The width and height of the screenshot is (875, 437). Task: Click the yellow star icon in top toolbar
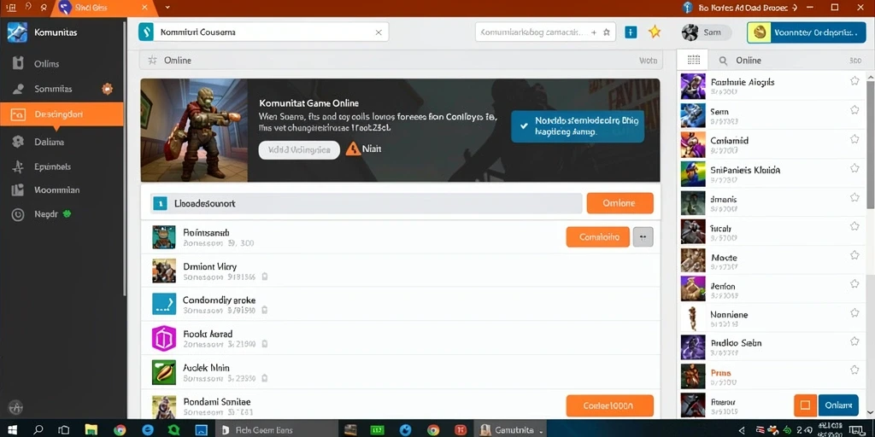click(x=654, y=32)
